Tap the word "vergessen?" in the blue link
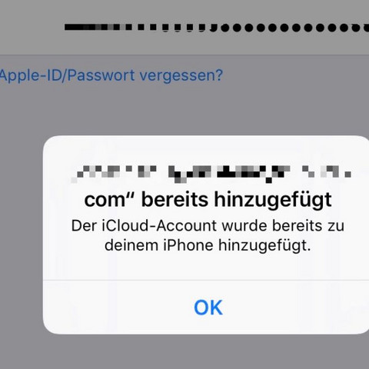This screenshot has width=369, height=369. click(x=181, y=76)
